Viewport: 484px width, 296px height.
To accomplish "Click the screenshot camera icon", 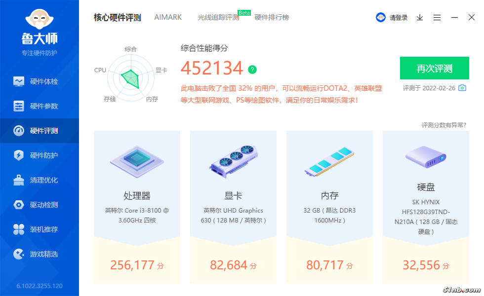I will coord(462,88).
